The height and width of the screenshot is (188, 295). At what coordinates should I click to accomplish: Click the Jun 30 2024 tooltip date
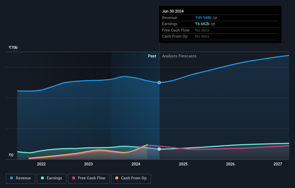click(173, 11)
